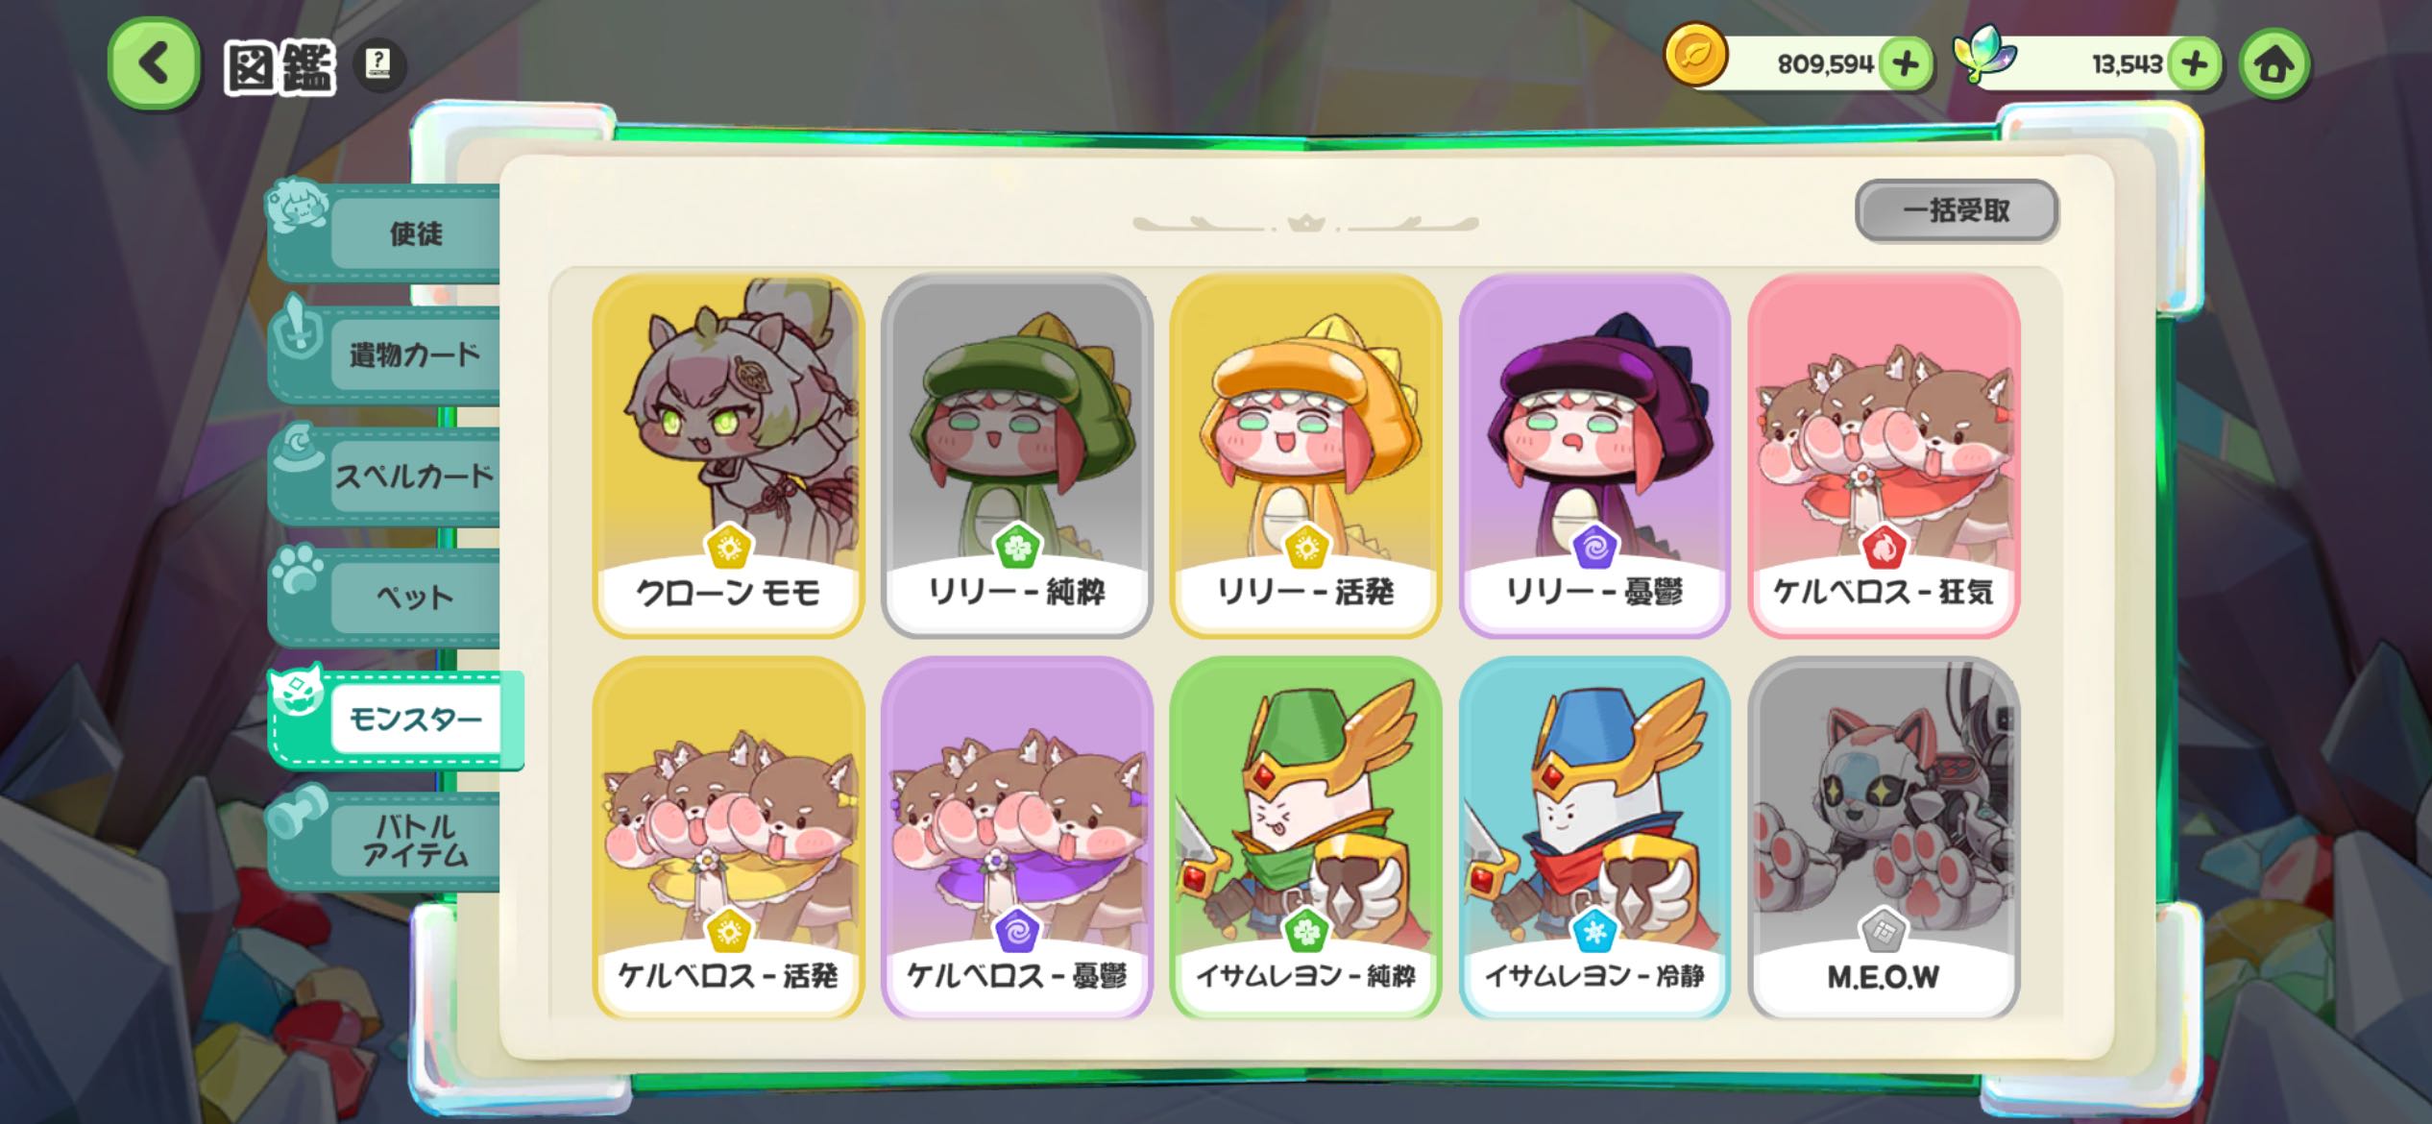Open the ケルベロス - 狂気 card
Image resolution: width=2432 pixels, height=1124 pixels.
click(x=1884, y=455)
